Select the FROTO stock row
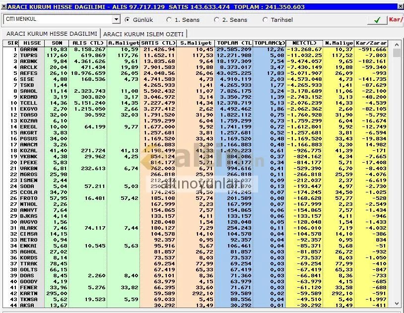The width and height of the screenshot is (404, 313). point(196,198)
